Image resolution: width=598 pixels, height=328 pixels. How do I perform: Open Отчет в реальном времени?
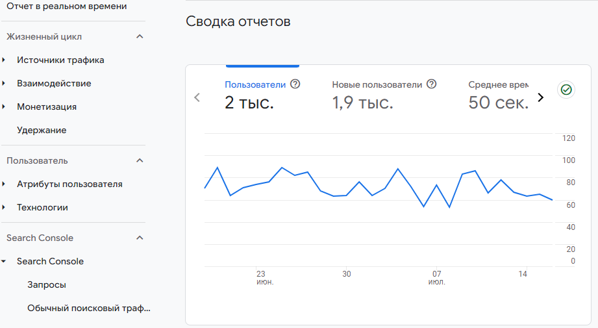click(66, 6)
